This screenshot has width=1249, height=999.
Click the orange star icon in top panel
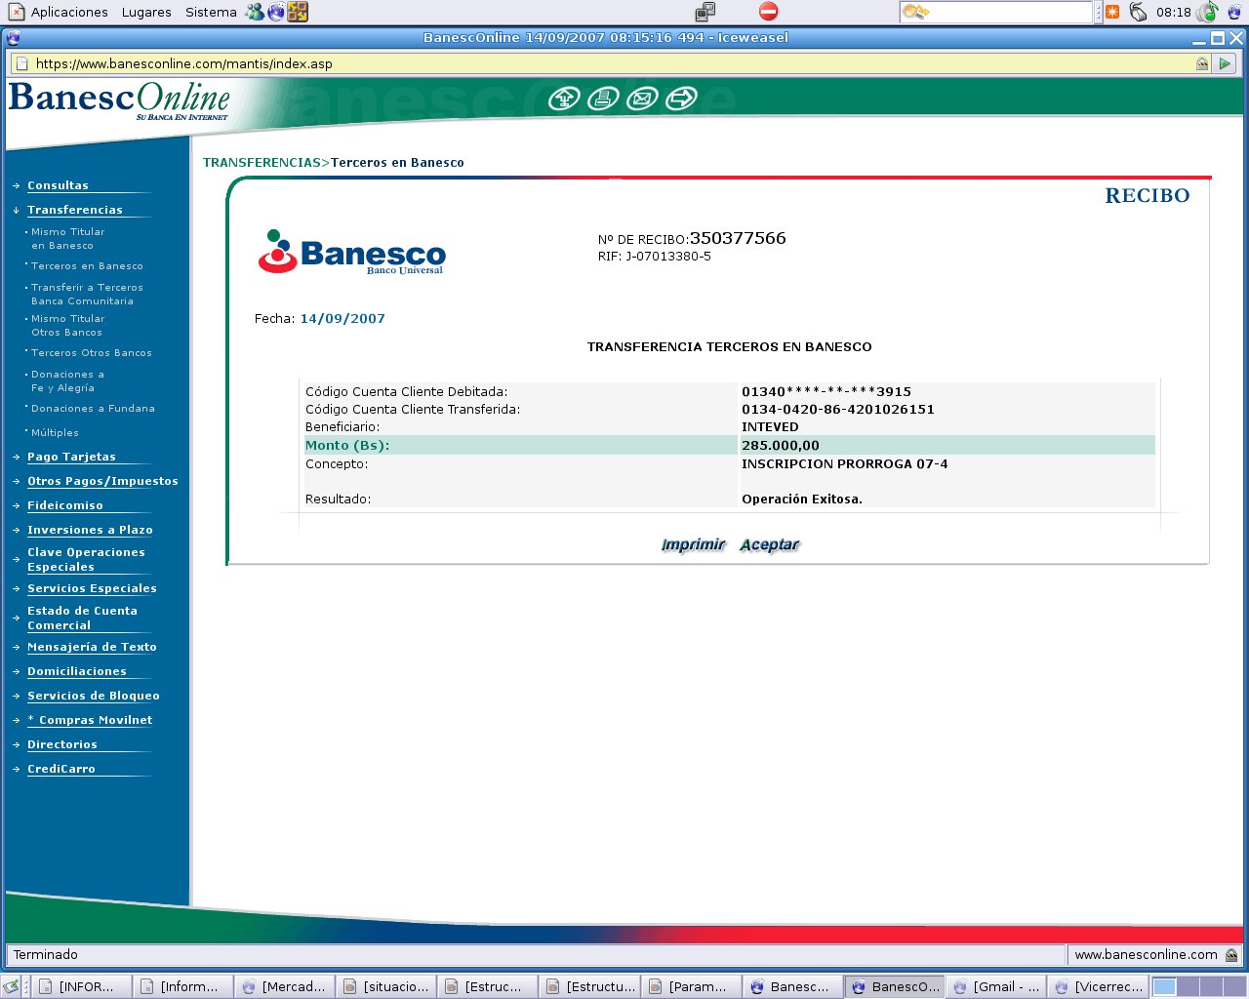[1112, 12]
